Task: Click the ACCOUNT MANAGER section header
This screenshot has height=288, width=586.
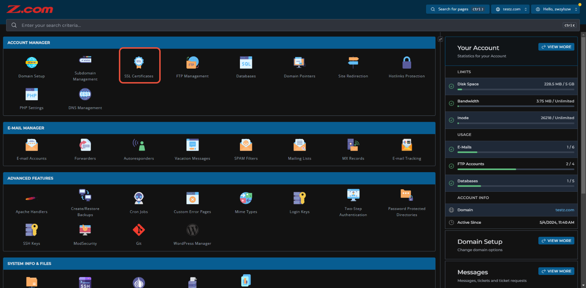Action: point(219,42)
